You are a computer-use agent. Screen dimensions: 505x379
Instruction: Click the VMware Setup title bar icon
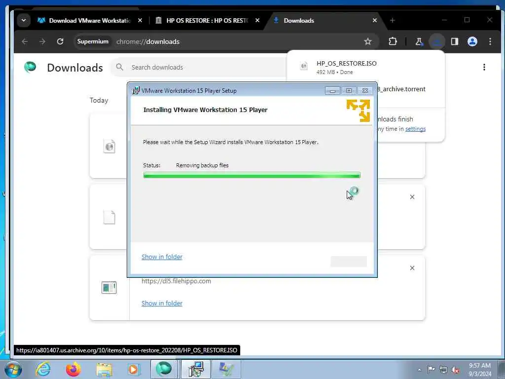coord(136,91)
